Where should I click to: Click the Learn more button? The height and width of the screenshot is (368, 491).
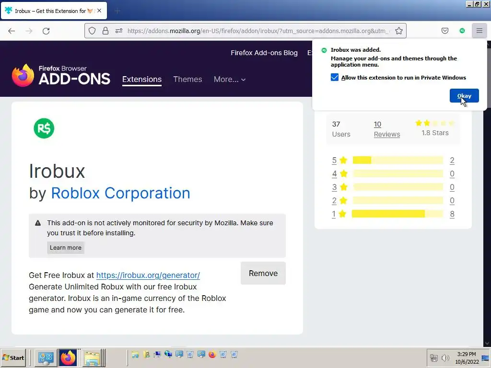tap(65, 248)
